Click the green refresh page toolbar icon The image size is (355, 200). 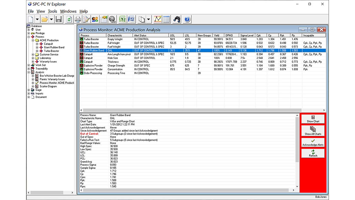point(69,19)
